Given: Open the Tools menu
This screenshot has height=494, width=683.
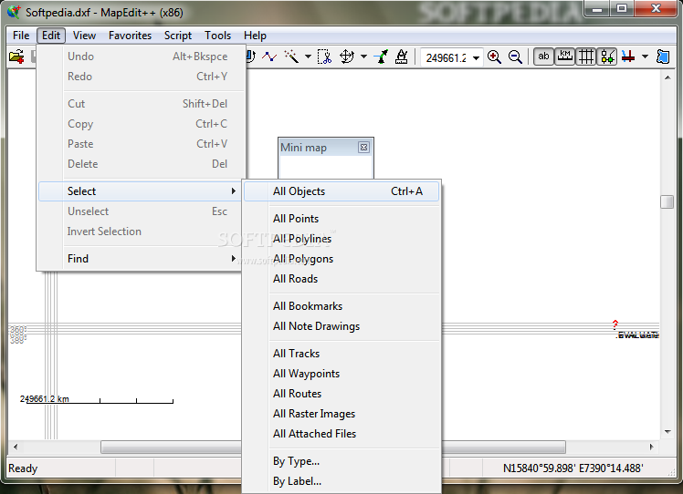Looking at the screenshot, I should click(x=218, y=36).
